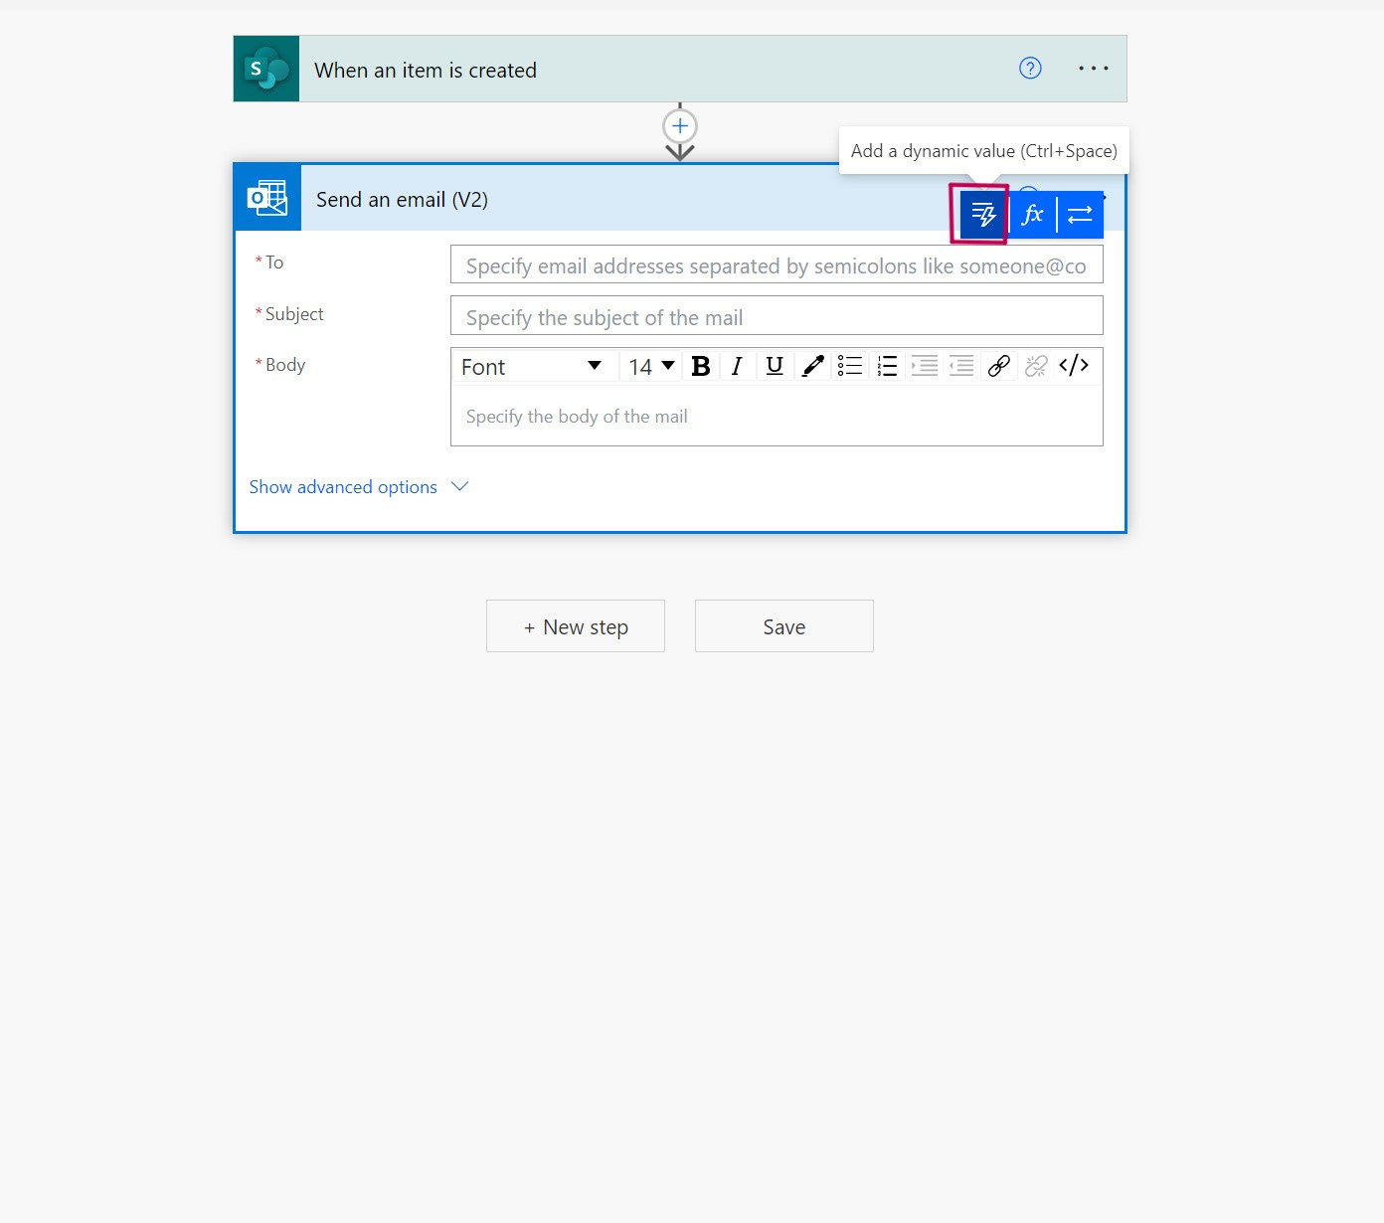Viewport: 1384px width, 1223px height.
Task: Click the SharePoint trigger icon
Action: tap(266, 69)
